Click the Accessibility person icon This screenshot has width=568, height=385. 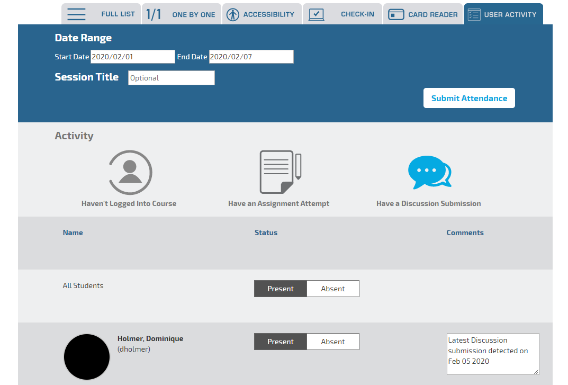(233, 14)
